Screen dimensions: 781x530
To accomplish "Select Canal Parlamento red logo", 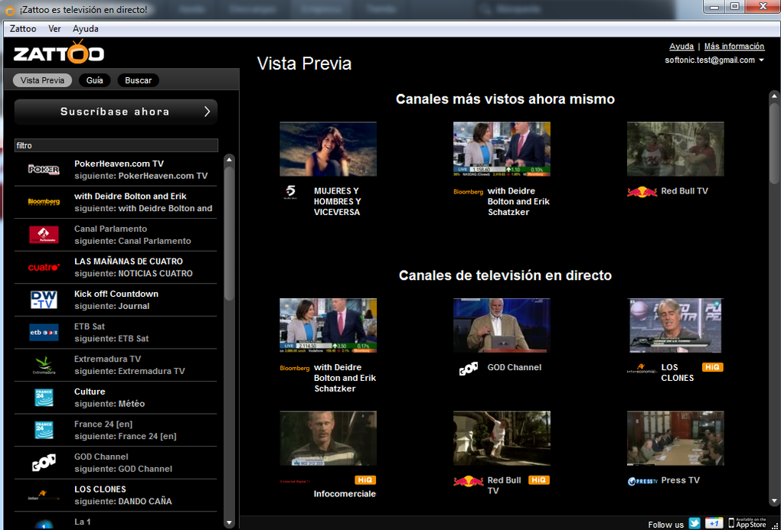I will [44, 234].
